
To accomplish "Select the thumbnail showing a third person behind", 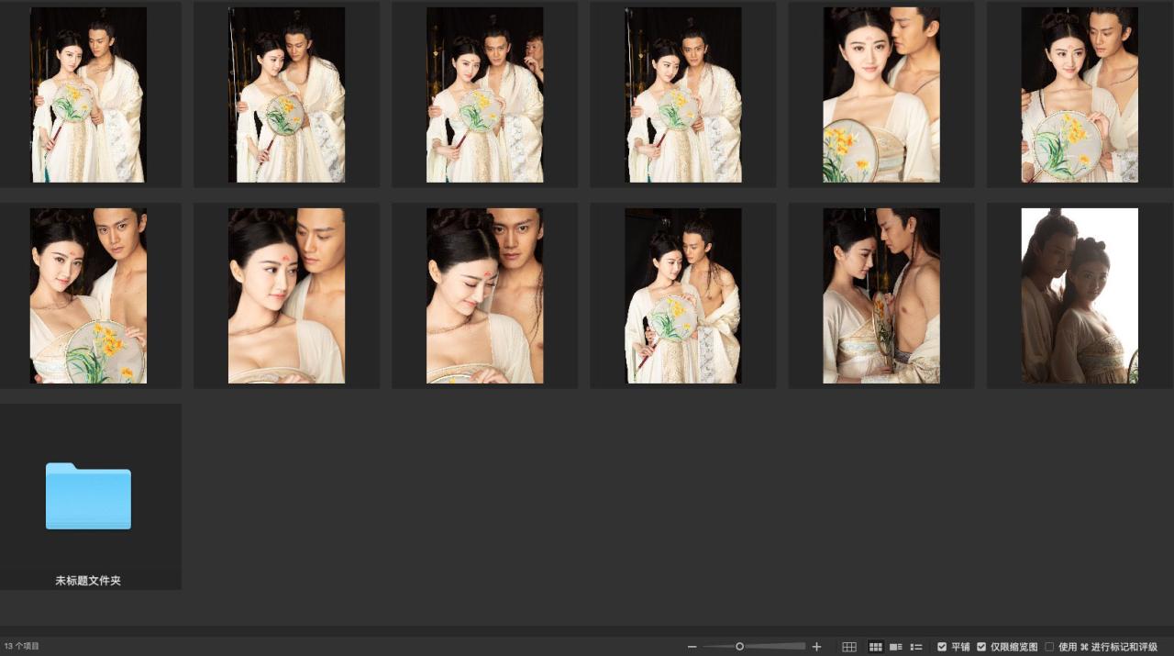I will coord(484,95).
